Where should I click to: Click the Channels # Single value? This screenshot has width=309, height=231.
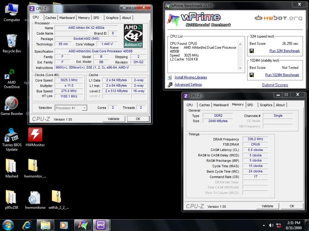pos(278,116)
